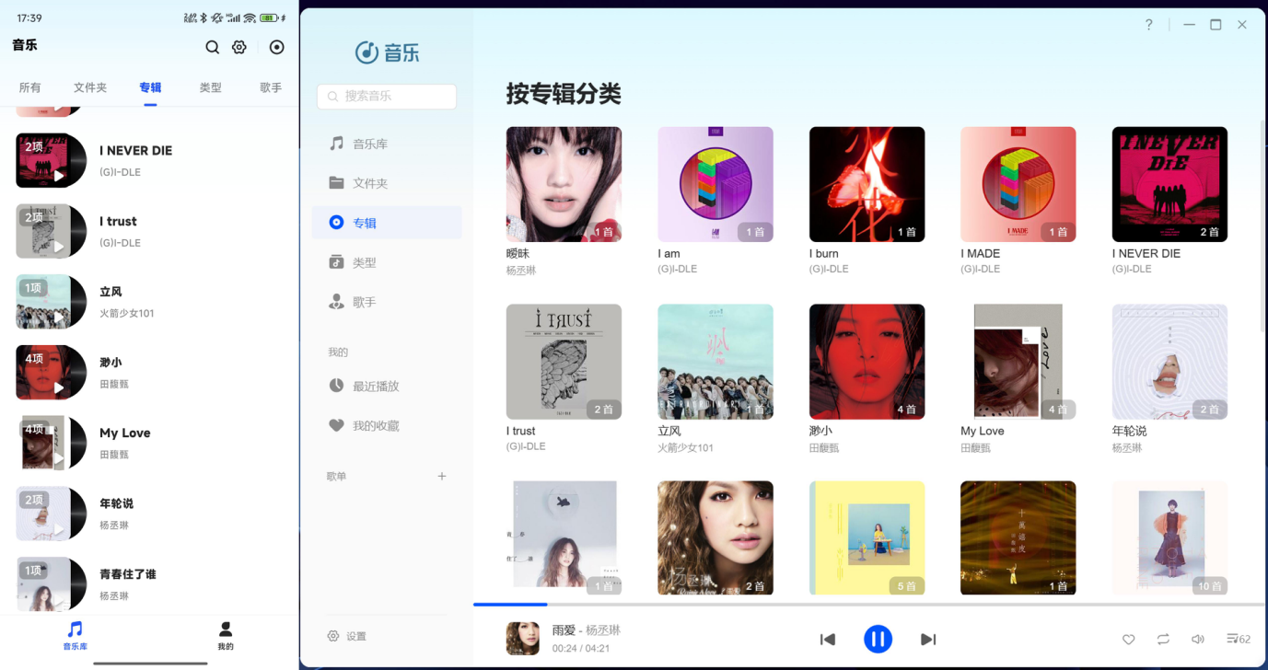
Task: Skip to the previous track
Action: (x=828, y=640)
